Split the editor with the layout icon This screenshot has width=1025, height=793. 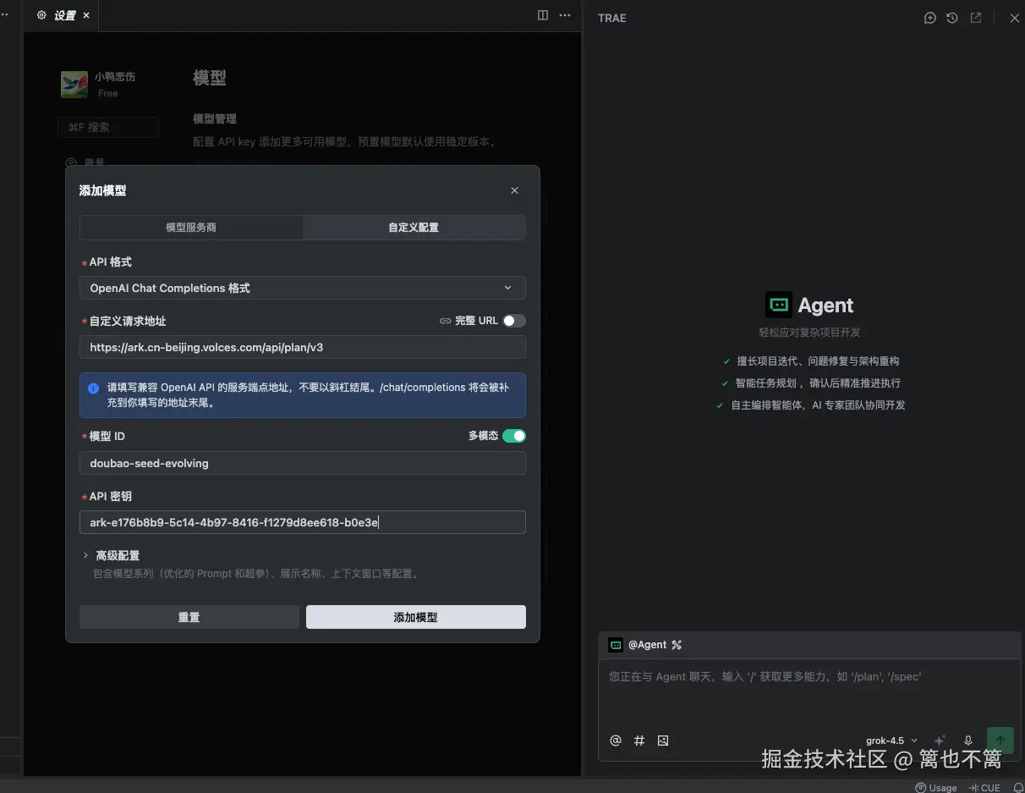543,15
